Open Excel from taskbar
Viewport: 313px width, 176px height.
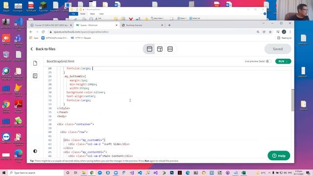click(x=244, y=173)
